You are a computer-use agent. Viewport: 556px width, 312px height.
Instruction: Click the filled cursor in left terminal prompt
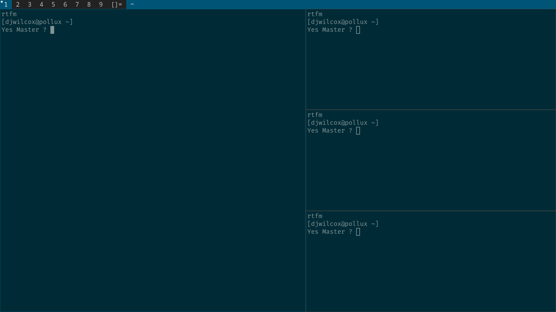click(52, 30)
